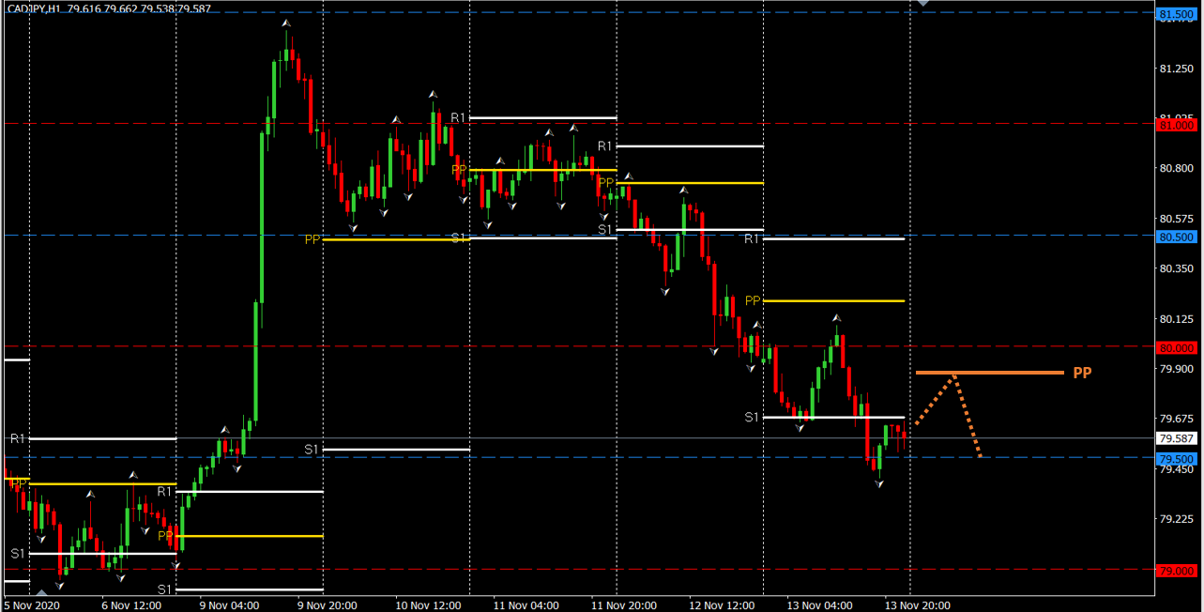Click the red 79.000 price label
The width and height of the screenshot is (1204, 612).
tap(1177, 571)
